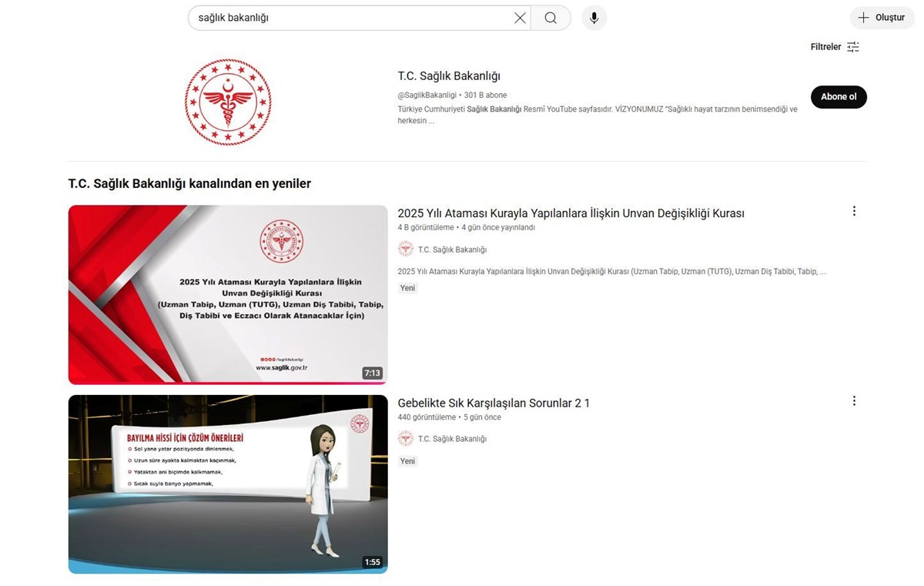Click the 7:13 duration badge on the first thumbnail
924x586 pixels.
372,373
